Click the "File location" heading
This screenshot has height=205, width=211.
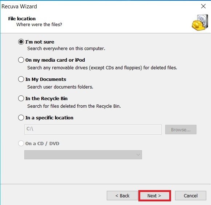(x=22, y=19)
